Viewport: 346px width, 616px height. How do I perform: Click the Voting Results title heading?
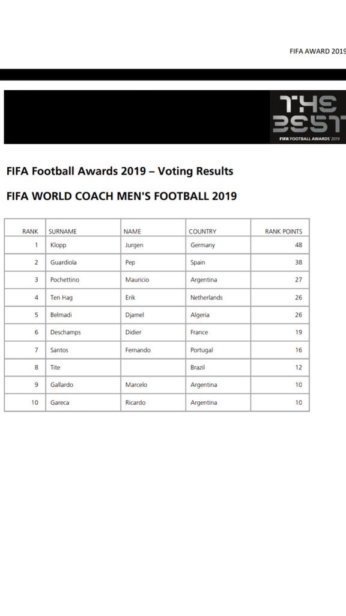coord(120,171)
